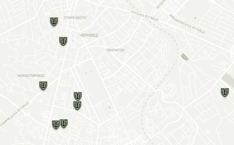Select the right marker of the overlapping bottom pair
The height and width of the screenshot is (145, 234).
tap(64, 124)
